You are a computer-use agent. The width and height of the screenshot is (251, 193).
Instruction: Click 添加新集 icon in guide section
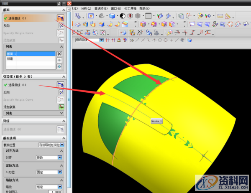61,107
